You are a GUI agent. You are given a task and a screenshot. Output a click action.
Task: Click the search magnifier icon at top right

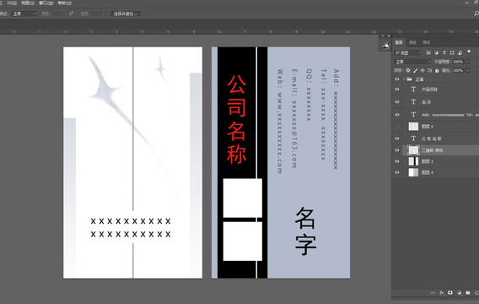(476, 14)
